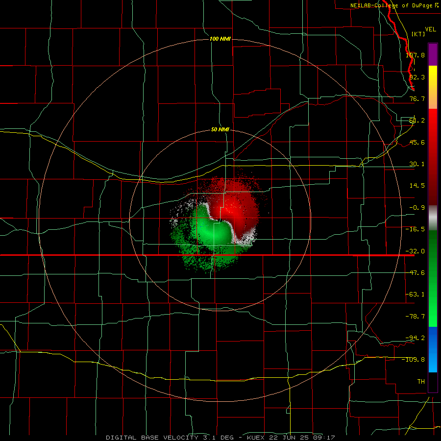Select the 30.1 velocity scale value
441x441 pixels.
coord(417,164)
